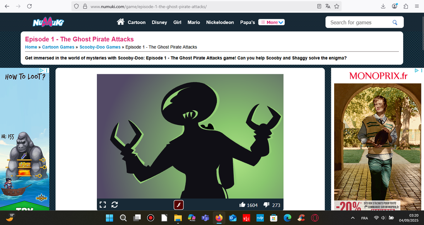
Task: Click the home icon in Numuki navbar
Action: coord(120,22)
